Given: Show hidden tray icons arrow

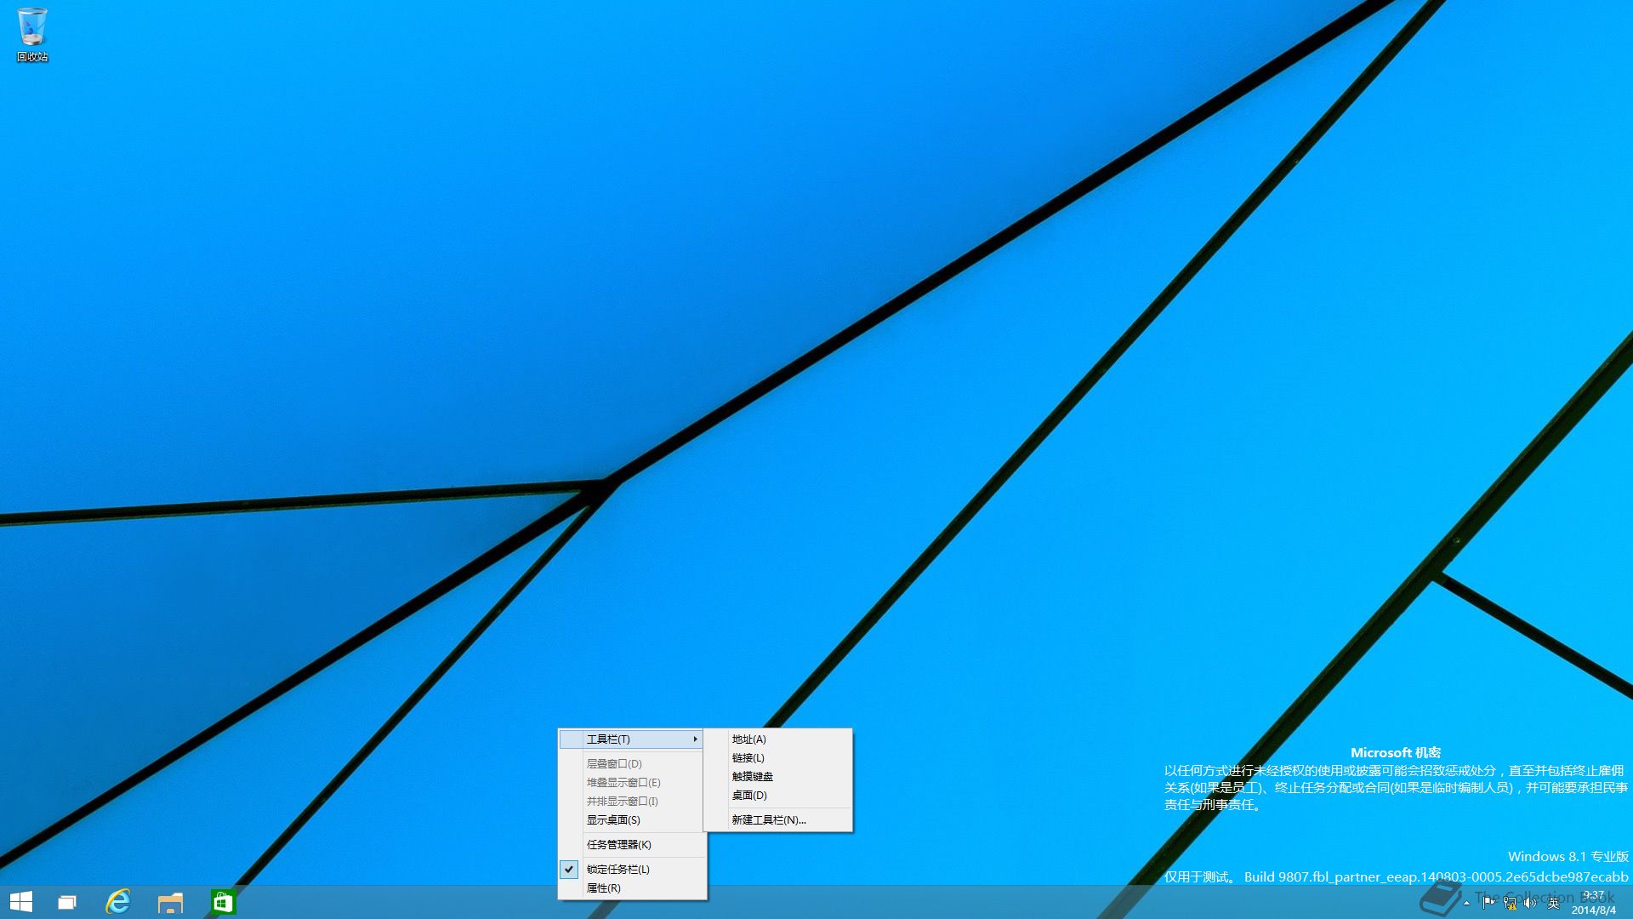Looking at the screenshot, I should [x=1466, y=903].
